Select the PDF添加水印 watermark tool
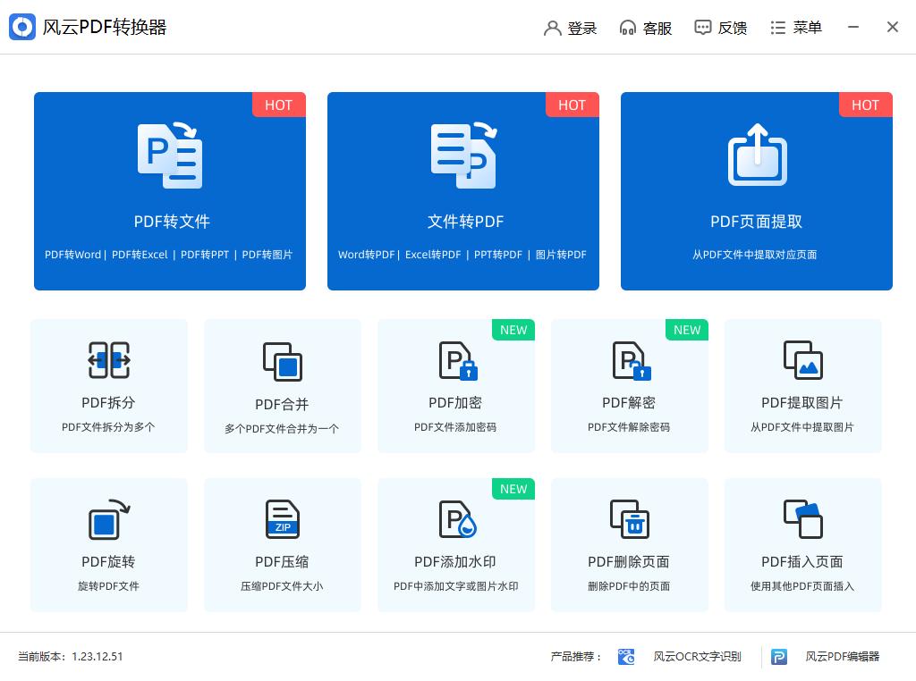 point(455,543)
